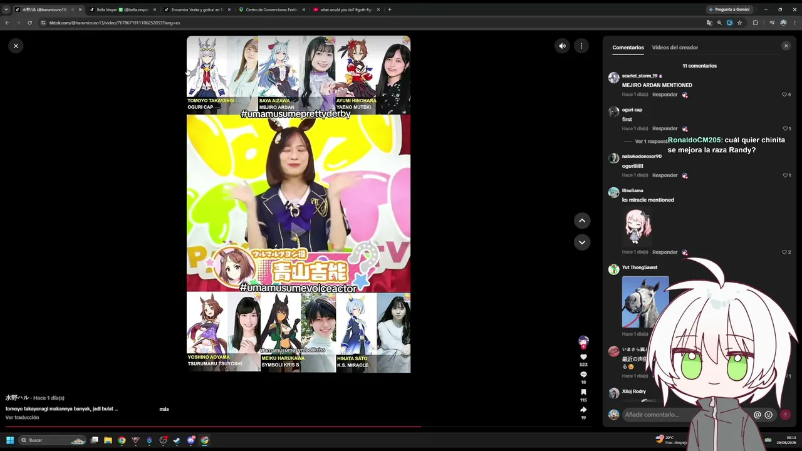Save the video with the bookmark icon
Screen dimensions: 802x451
click(583, 392)
